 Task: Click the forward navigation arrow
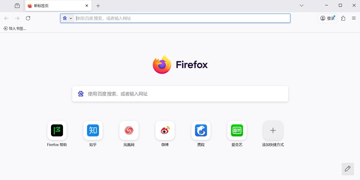17,18
